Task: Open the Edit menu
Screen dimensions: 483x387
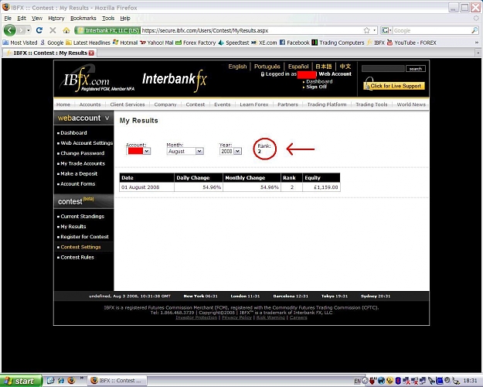Action: [x=22, y=19]
